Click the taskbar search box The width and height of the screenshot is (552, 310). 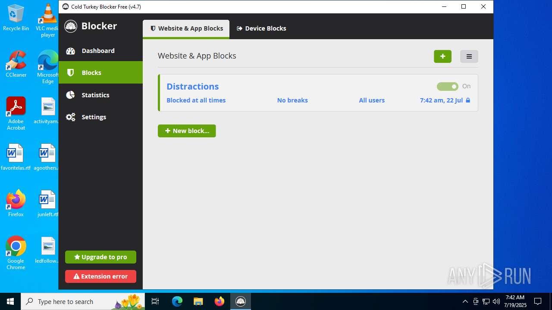[x=83, y=301]
